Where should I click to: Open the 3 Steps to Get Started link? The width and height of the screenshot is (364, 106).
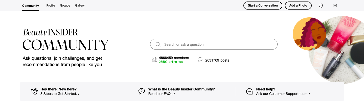pos(60,94)
